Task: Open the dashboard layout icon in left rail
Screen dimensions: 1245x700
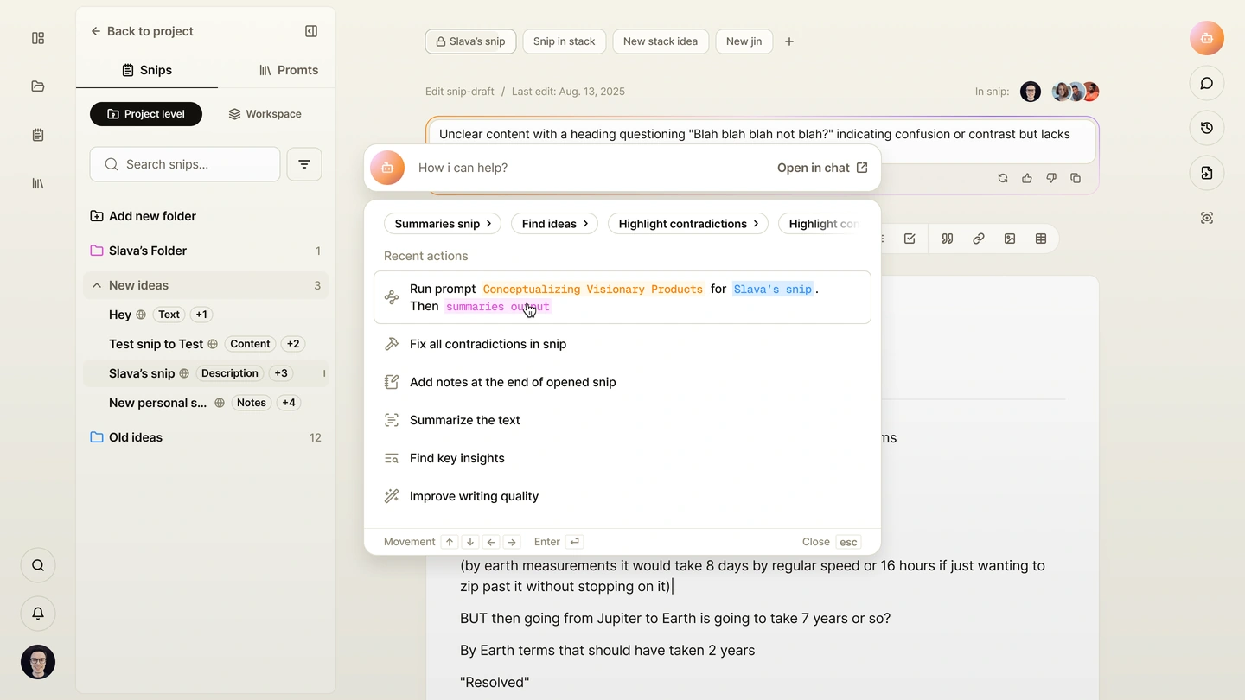Action: (x=38, y=38)
